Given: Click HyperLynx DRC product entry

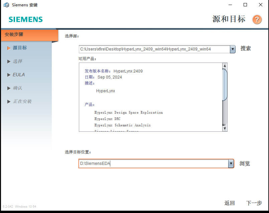Looking at the screenshot, I should 107,119.
